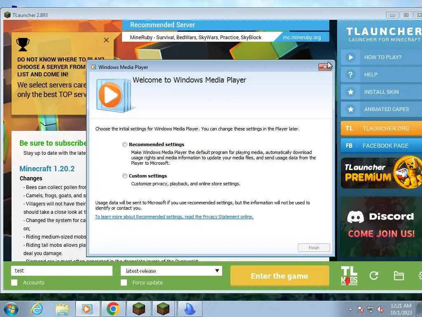Click the blue fin taskbar icon
The image size is (422, 317).
pos(190,309)
